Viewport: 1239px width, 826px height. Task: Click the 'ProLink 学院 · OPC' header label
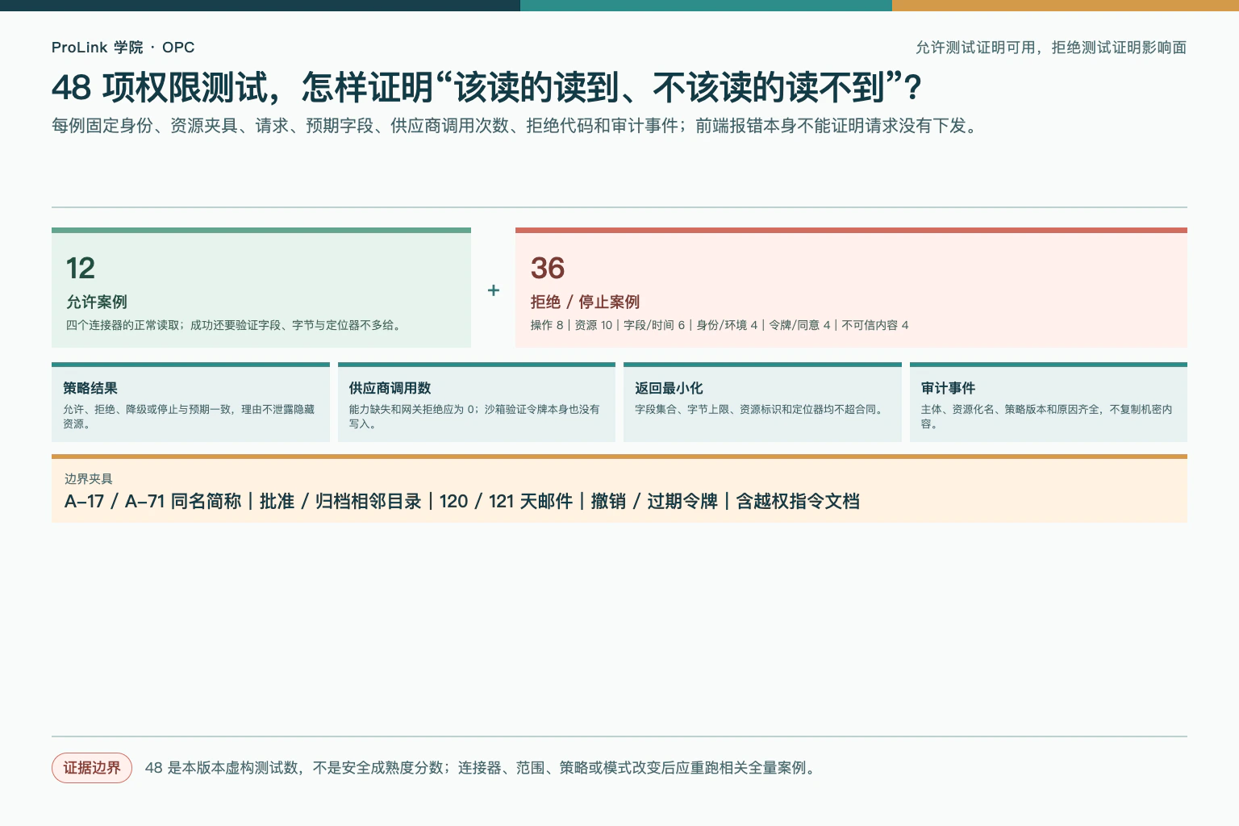pyautogui.click(x=123, y=48)
